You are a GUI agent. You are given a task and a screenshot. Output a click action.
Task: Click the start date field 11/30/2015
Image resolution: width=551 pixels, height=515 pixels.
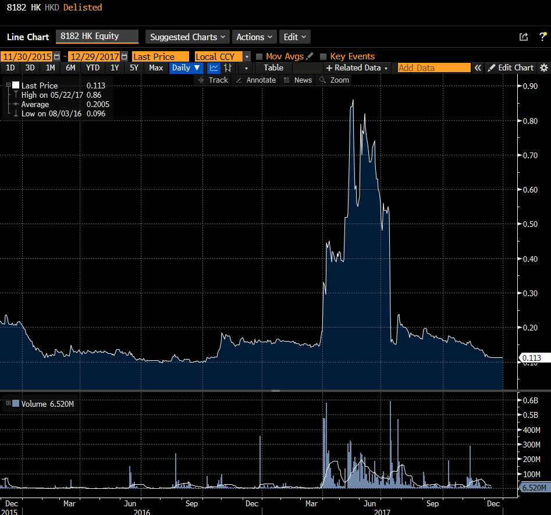click(x=26, y=56)
